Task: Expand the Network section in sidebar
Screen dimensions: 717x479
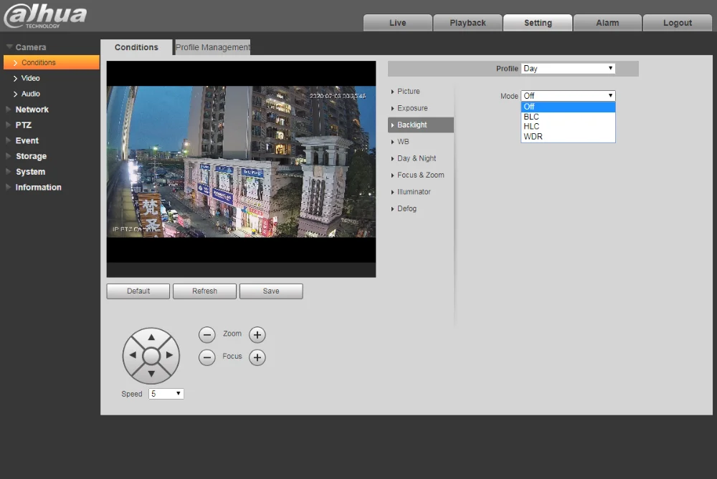Action: tap(32, 110)
